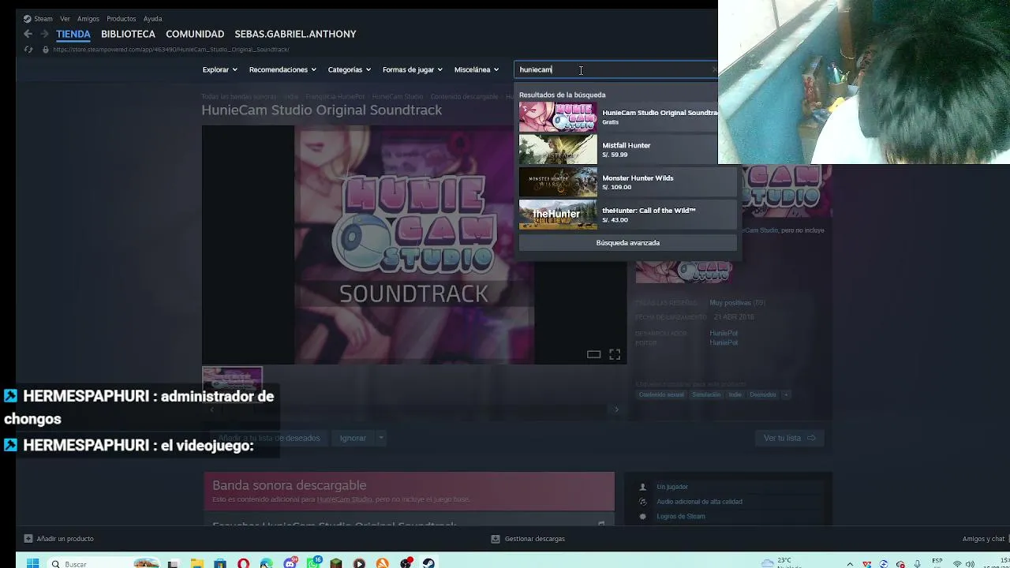Advance the screenshot strip right arrow
Viewport: 1010px width, 568px height.
(617, 409)
